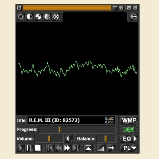Click the track title R.E.M. III
This screenshot has width=159, height=159.
[x=54, y=120]
